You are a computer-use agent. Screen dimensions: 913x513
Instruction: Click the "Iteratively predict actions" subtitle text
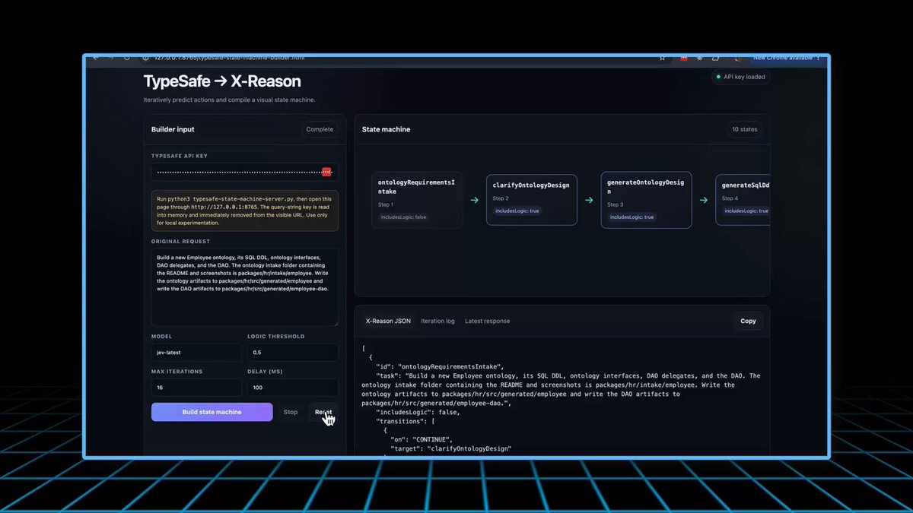point(229,100)
